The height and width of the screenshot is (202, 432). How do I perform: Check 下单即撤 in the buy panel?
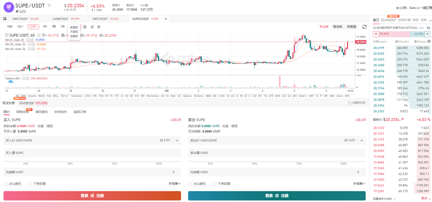(x=30, y=184)
